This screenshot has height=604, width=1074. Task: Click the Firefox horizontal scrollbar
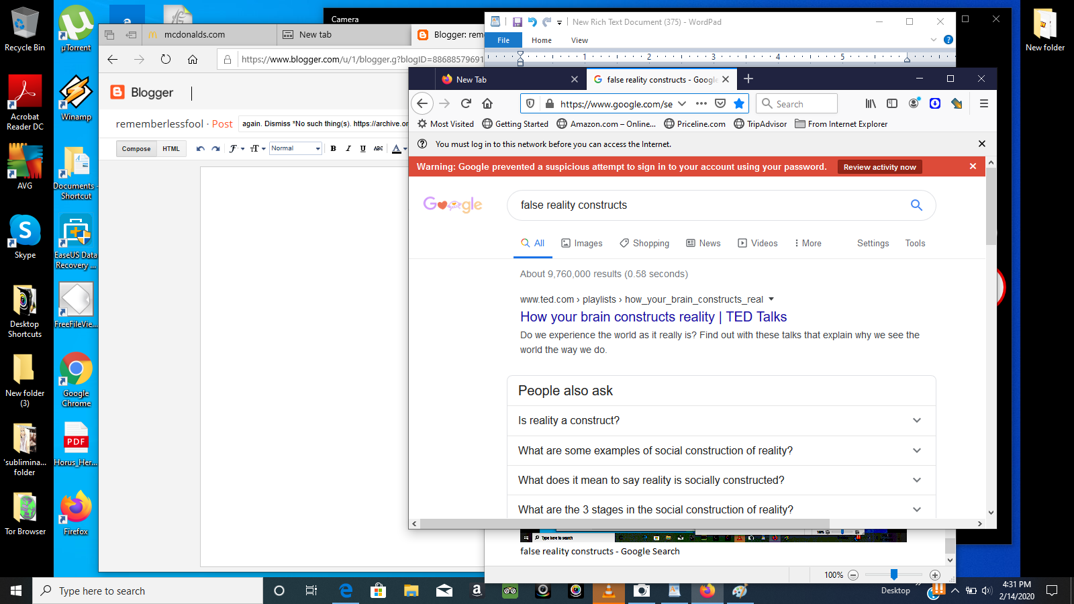point(625,523)
